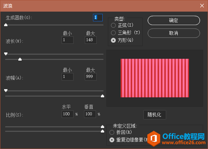Click the 比例(S) label
The width and height of the screenshot is (208, 149).
pyautogui.click(x=14, y=115)
